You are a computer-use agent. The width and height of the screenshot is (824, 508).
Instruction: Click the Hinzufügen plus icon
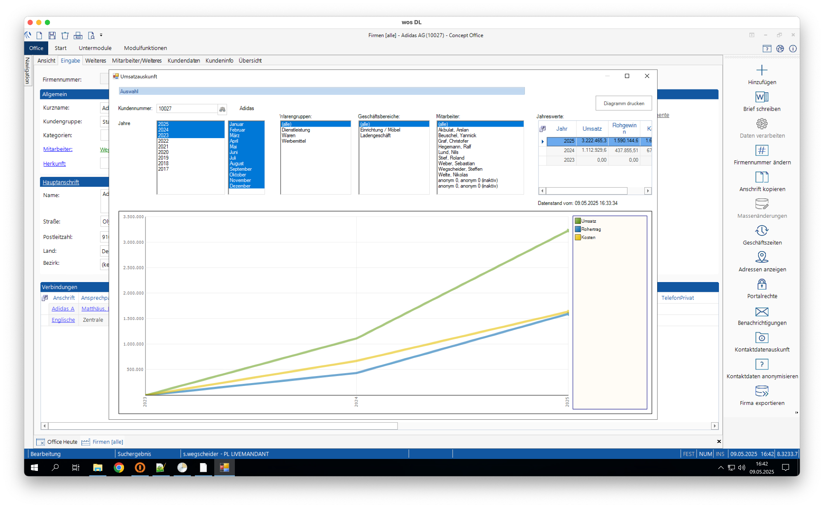762,70
